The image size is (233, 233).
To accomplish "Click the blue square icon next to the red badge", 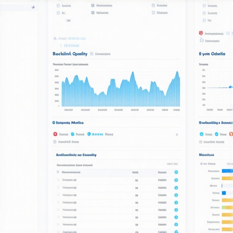I will tap(73, 134).
